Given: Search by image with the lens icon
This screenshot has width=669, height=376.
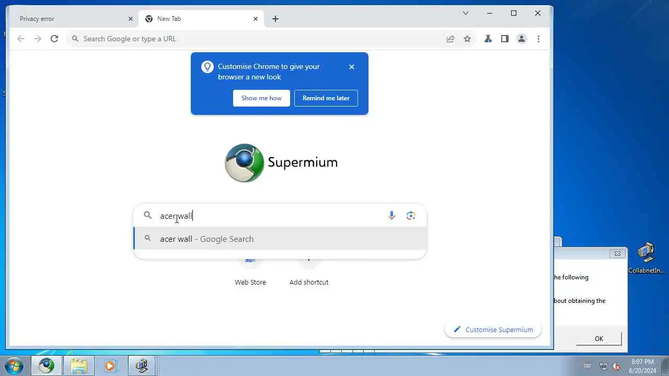Looking at the screenshot, I should (411, 216).
